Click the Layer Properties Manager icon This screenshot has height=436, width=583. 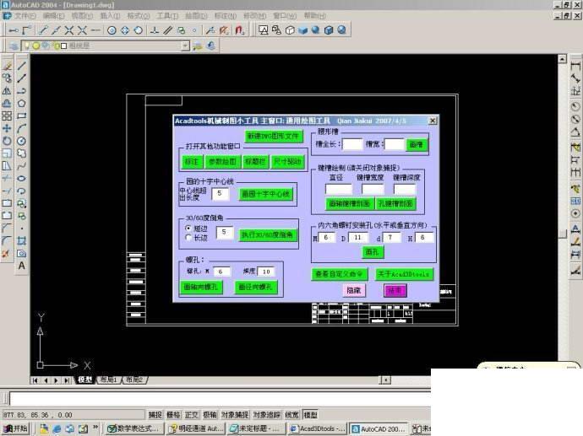coord(13,46)
